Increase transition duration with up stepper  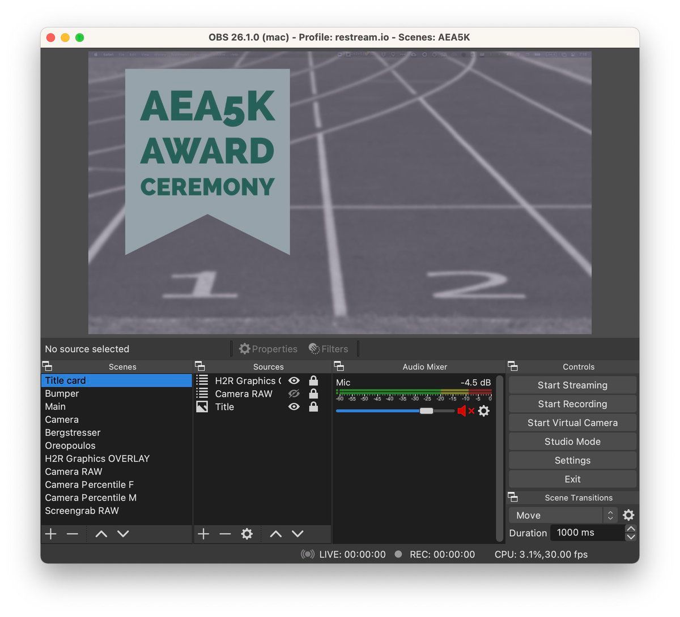(x=631, y=528)
